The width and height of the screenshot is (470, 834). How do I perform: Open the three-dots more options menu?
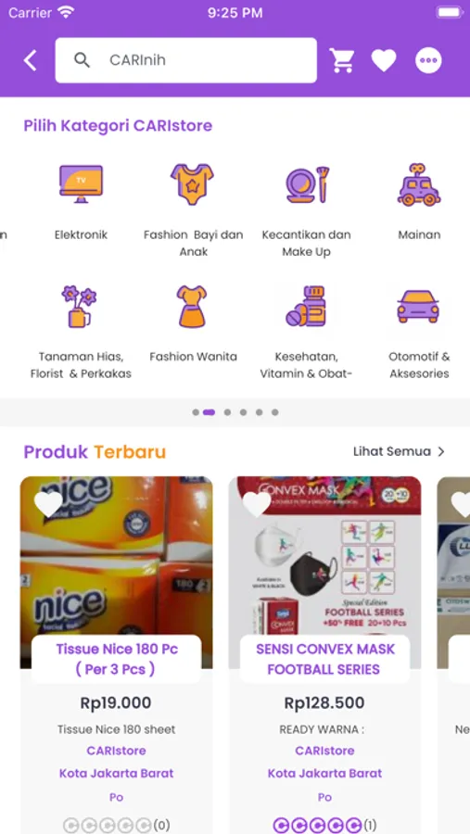(x=428, y=60)
